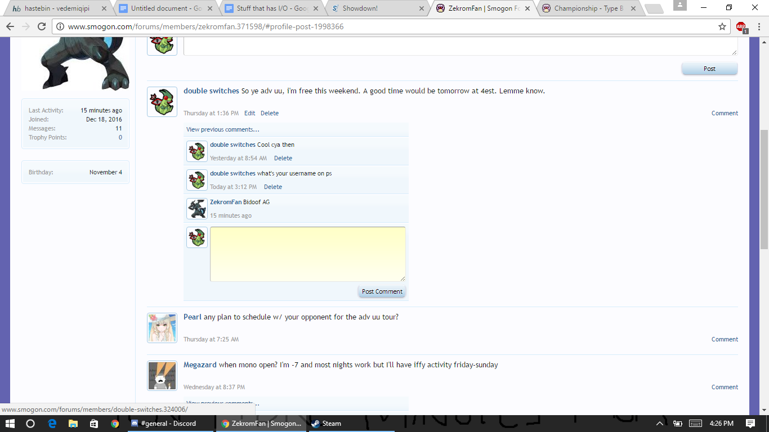Click the 'Yesterday at 8:54 AM' comment timestamp
Image resolution: width=769 pixels, height=432 pixels.
[238, 158]
